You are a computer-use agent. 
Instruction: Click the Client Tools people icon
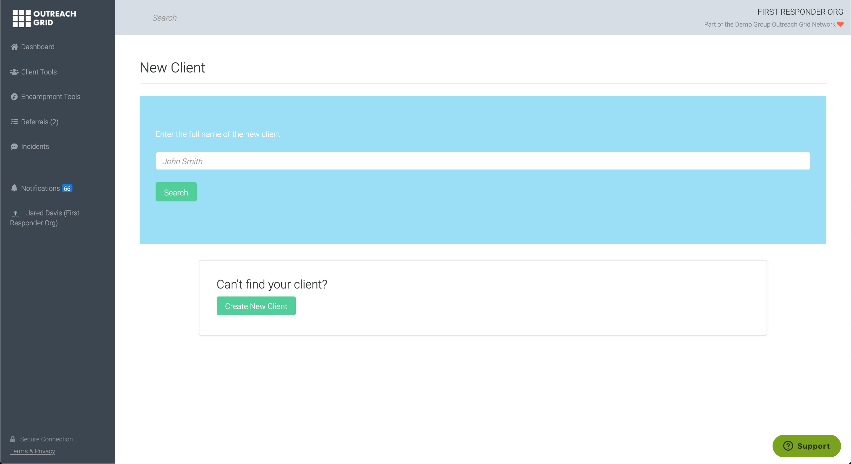(14, 72)
